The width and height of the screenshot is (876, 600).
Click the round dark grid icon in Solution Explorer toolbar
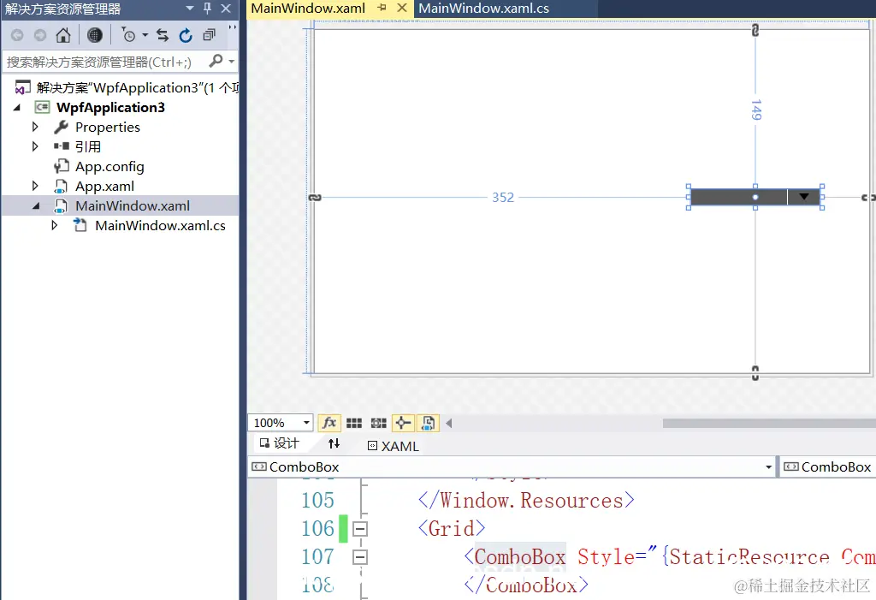(x=94, y=35)
